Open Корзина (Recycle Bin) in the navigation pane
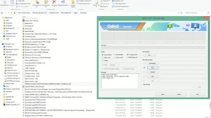 pyautogui.click(x=9, y=91)
